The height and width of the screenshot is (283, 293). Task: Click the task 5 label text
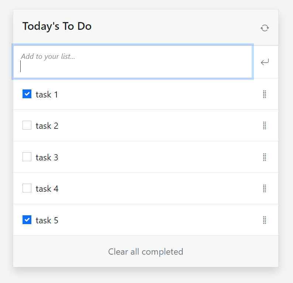point(47,220)
